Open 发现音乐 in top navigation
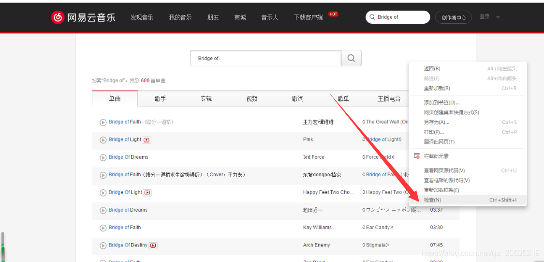This screenshot has height=262, width=544. 142,17
